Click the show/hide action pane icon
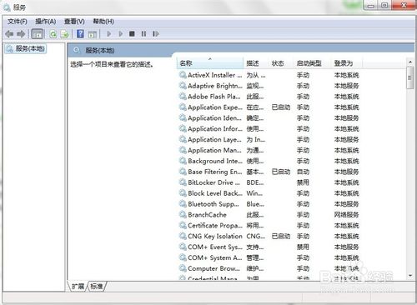The height and width of the screenshot is (305, 417). click(x=93, y=34)
